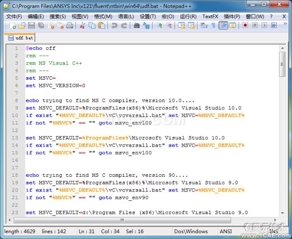Open the ? help menu
292x239 pixels.
point(271,17)
